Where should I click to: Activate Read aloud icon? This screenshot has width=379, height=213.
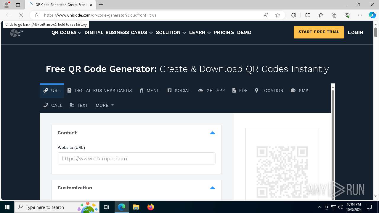pos(266,15)
